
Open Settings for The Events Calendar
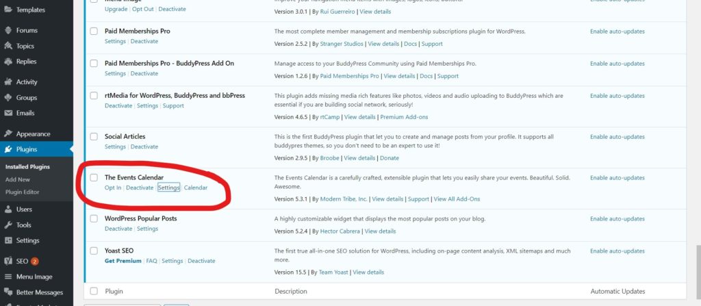pos(168,188)
